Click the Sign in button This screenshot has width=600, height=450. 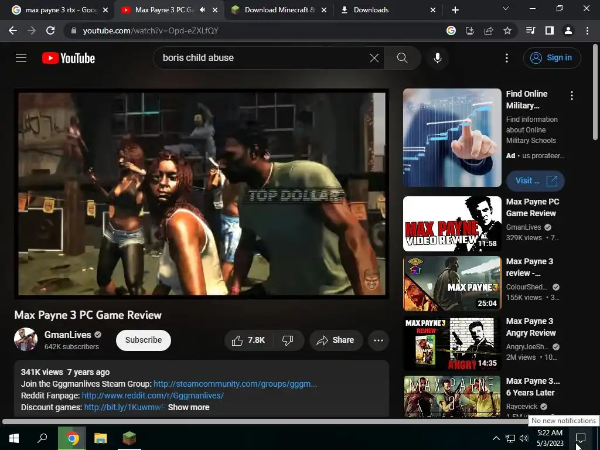click(552, 58)
